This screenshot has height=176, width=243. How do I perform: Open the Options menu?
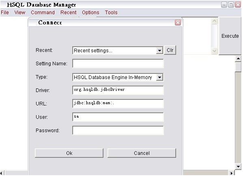coord(90,13)
